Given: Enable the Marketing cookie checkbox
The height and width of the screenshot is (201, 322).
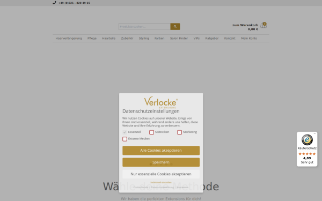Looking at the screenshot, I should pyautogui.click(x=179, y=132).
